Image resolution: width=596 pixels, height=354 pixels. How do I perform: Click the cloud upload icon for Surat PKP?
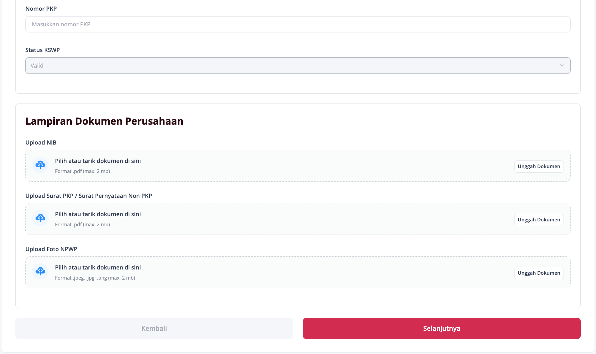40,218
